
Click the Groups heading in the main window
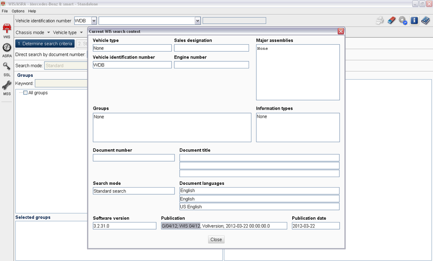pos(25,75)
